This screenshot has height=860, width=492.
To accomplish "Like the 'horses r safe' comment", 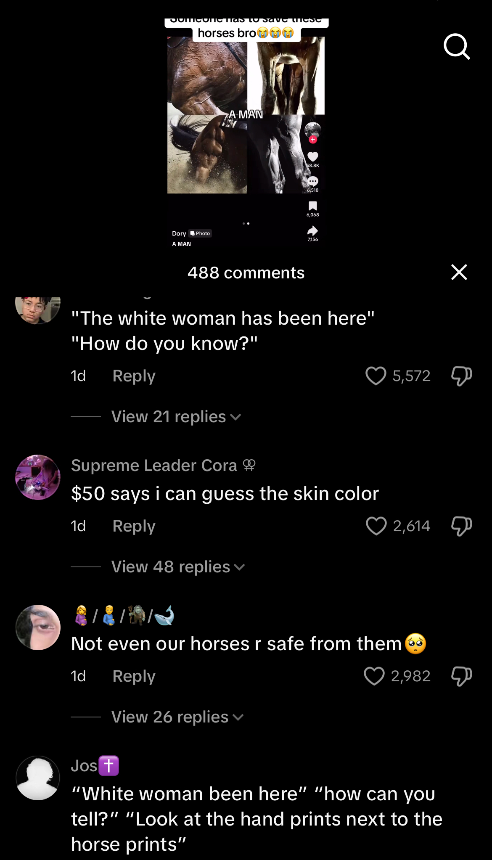I will (x=374, y=676).
